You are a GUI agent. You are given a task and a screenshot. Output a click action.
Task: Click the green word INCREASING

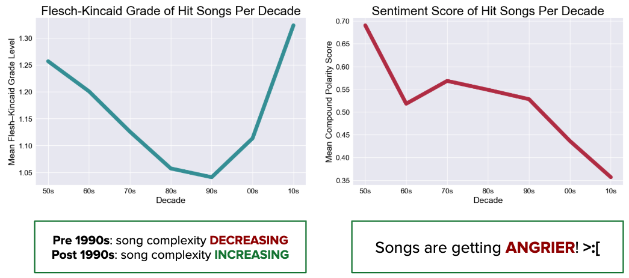coord(252,255)
